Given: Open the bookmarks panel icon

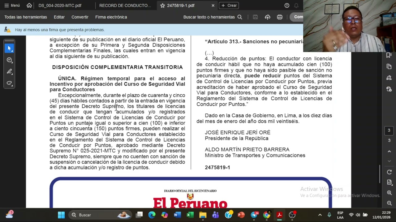Looking at the screenshot, I should click(x=389, y=55).
